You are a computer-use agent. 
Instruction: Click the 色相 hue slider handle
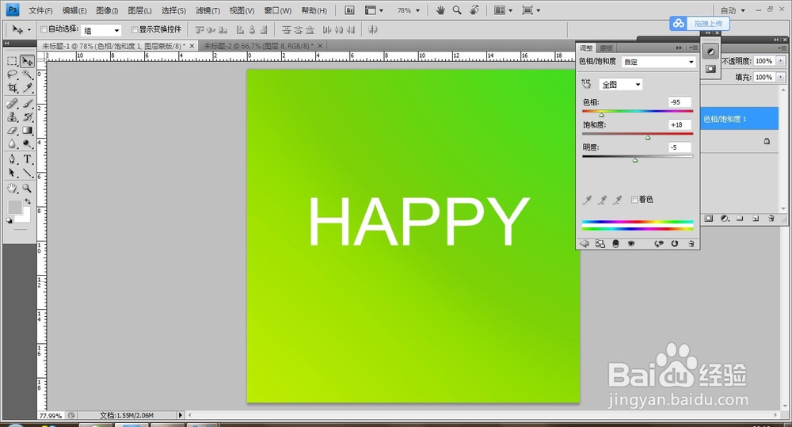pos(602,115)
